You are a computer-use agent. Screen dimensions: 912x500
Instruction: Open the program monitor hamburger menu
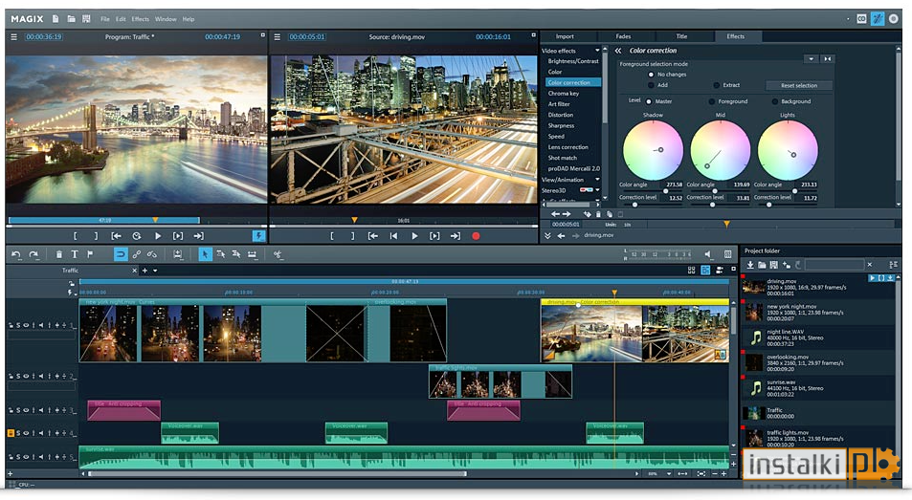pyautogui.click(x=14, y=36)
